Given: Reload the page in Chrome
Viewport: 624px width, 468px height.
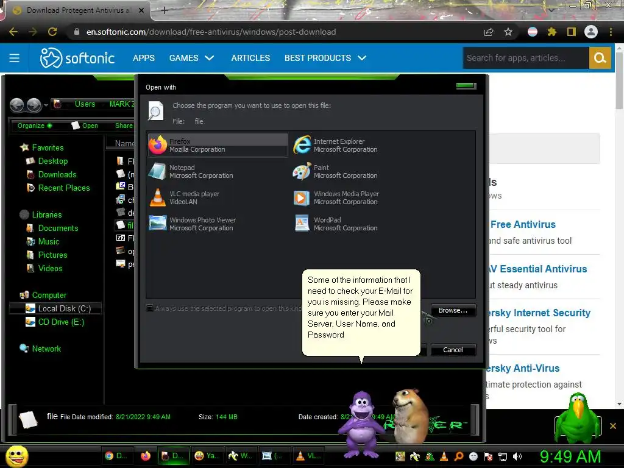Looking at the screenshot, I should point(52,32).
